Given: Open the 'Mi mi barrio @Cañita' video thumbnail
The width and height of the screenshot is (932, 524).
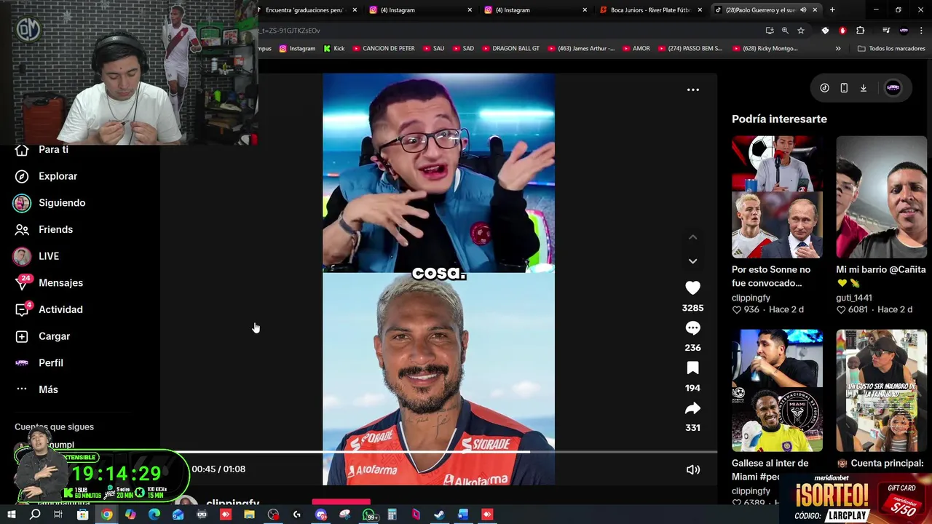Looking at the screenshot, I should tap(881, 196).
